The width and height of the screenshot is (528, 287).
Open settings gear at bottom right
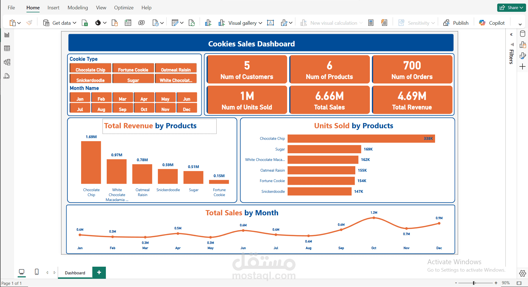click(522, 273)
